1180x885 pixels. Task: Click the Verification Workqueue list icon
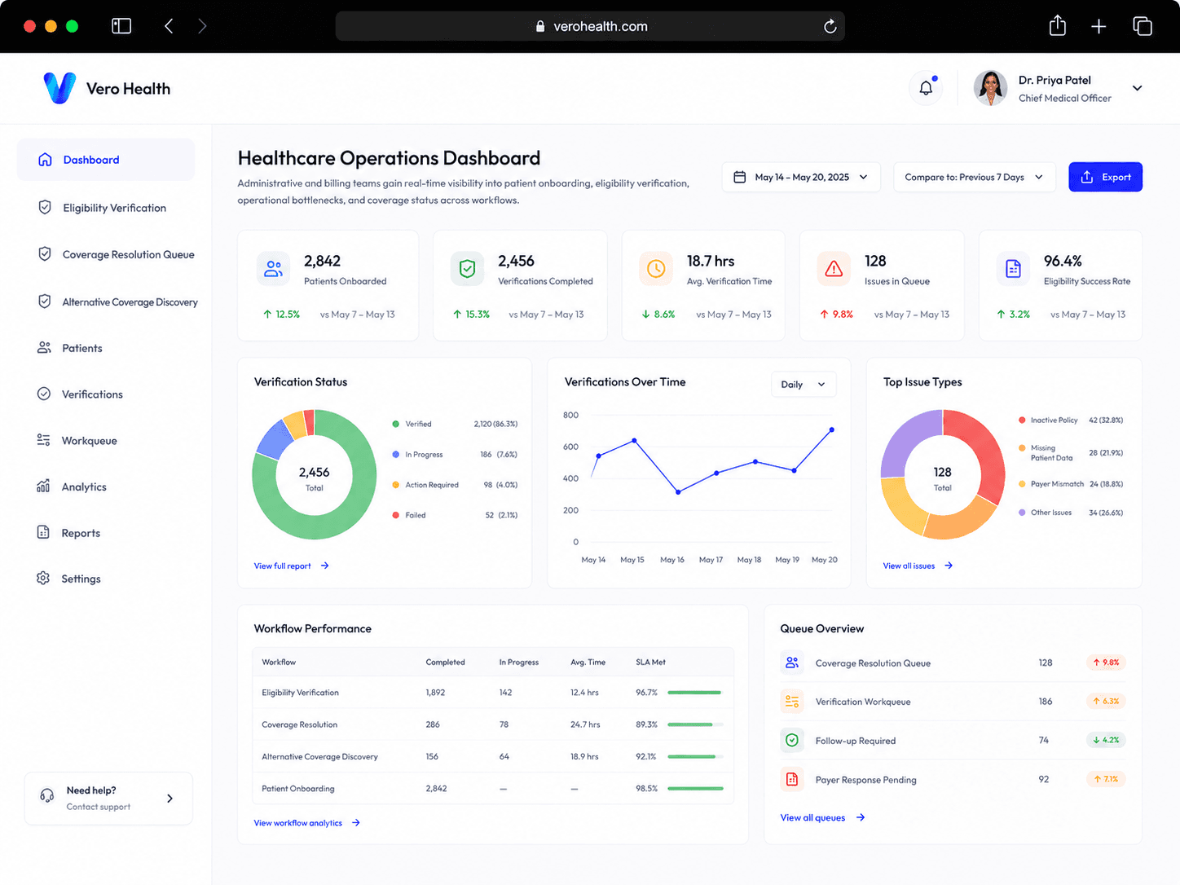[791, 701]
